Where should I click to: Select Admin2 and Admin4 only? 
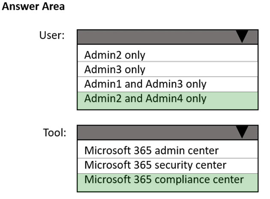[x=168, y=101]
